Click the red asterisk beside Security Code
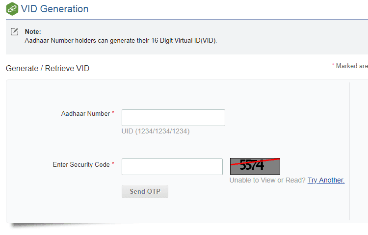The height and width of the screenshot is (235, 368). pyautogui.click(x=113, y=163)
